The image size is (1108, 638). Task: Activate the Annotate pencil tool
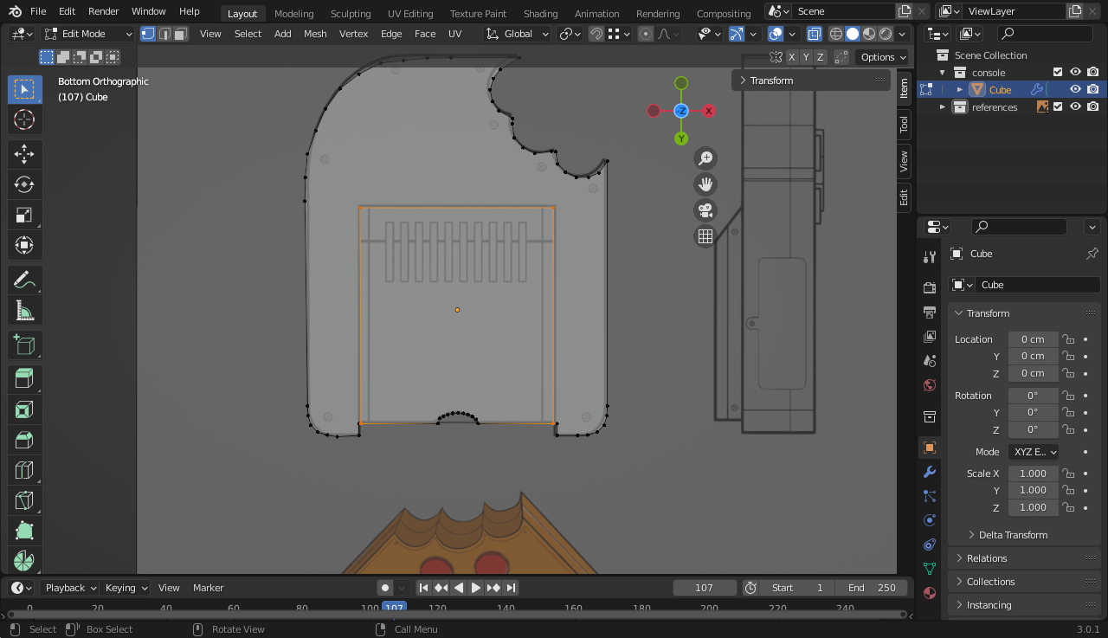[24, 280]
